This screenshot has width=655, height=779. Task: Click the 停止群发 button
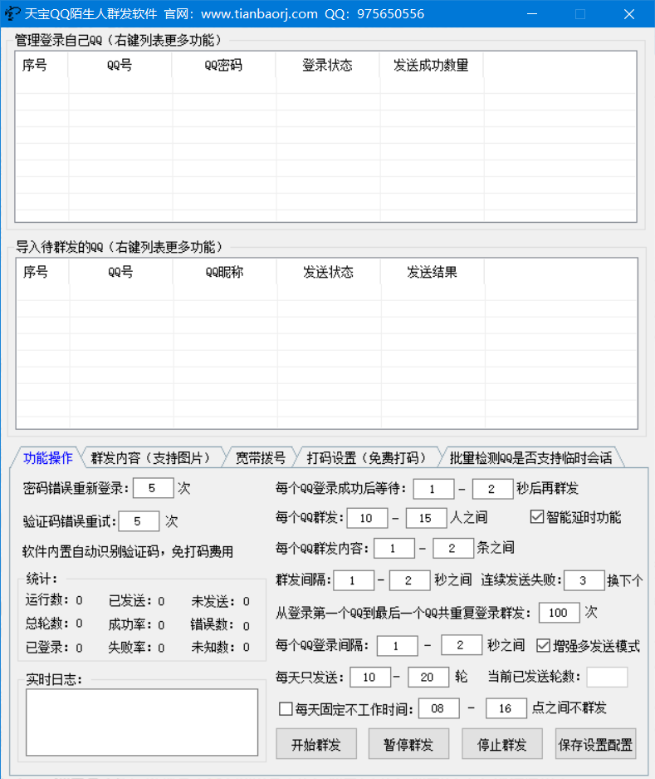(501, 744)
